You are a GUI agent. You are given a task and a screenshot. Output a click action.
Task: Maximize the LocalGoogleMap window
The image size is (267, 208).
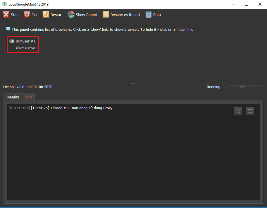click(x=247, y=4)
